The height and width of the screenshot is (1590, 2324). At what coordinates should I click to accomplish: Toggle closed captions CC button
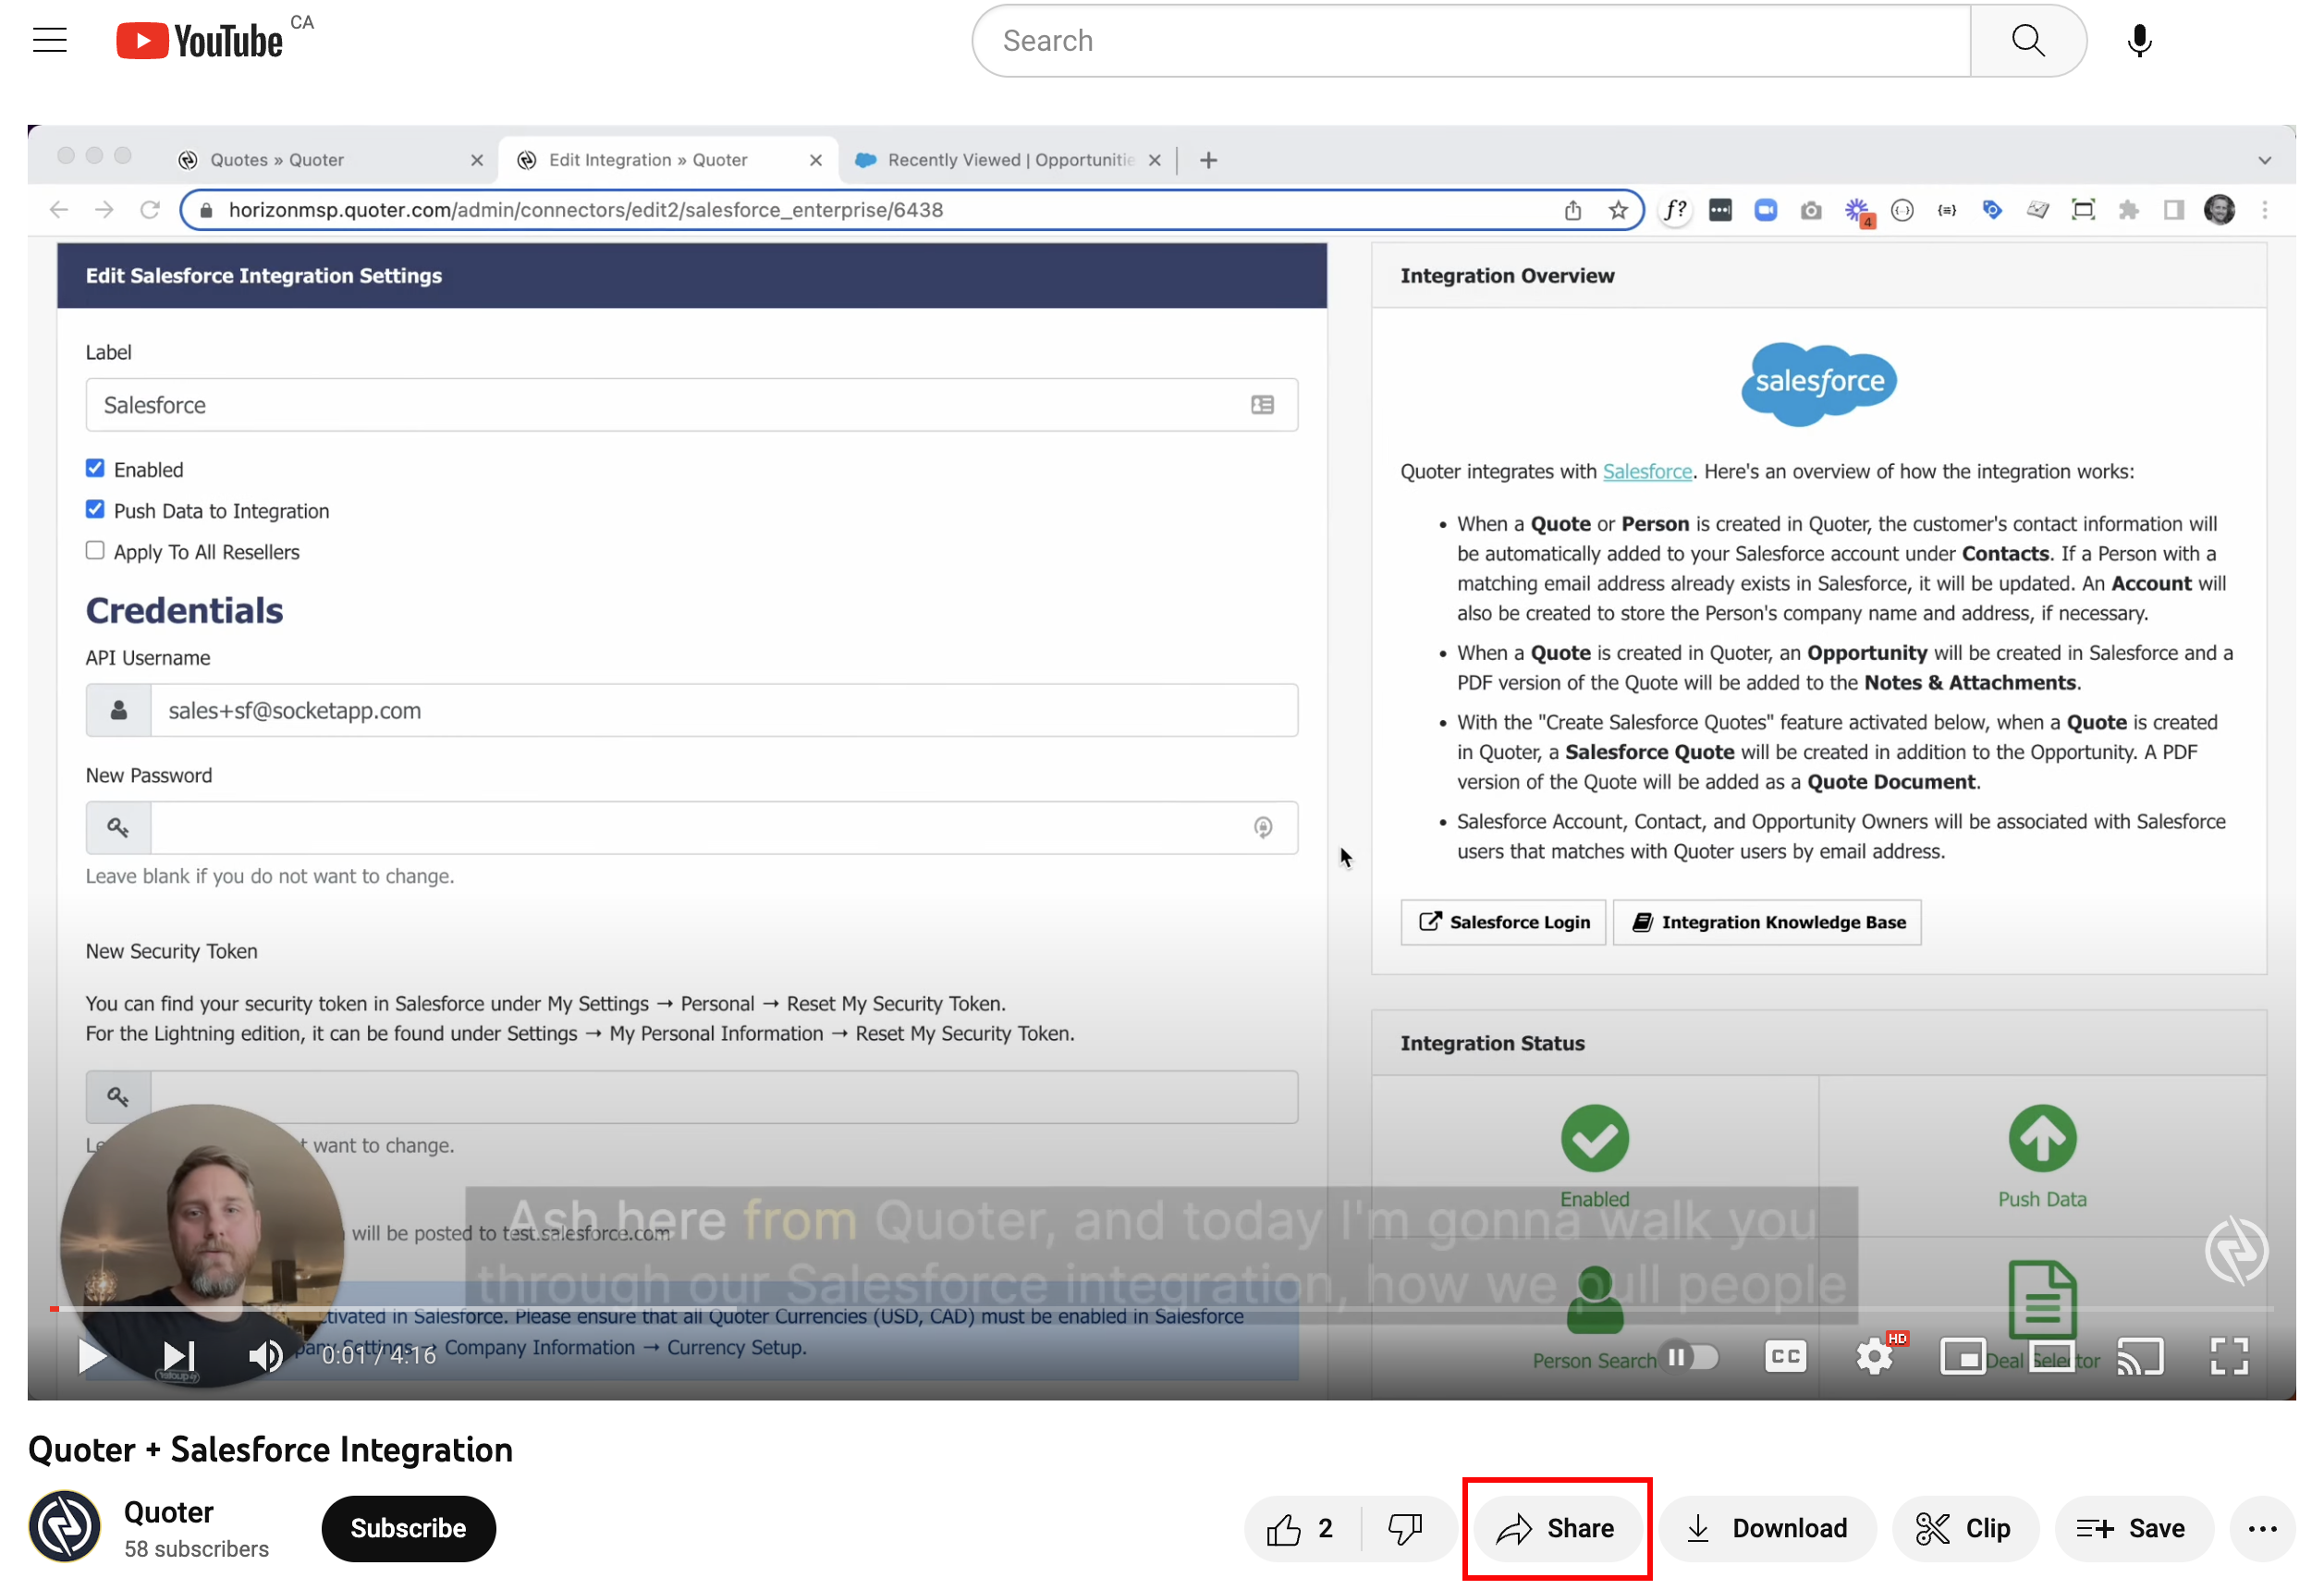1785,1357
